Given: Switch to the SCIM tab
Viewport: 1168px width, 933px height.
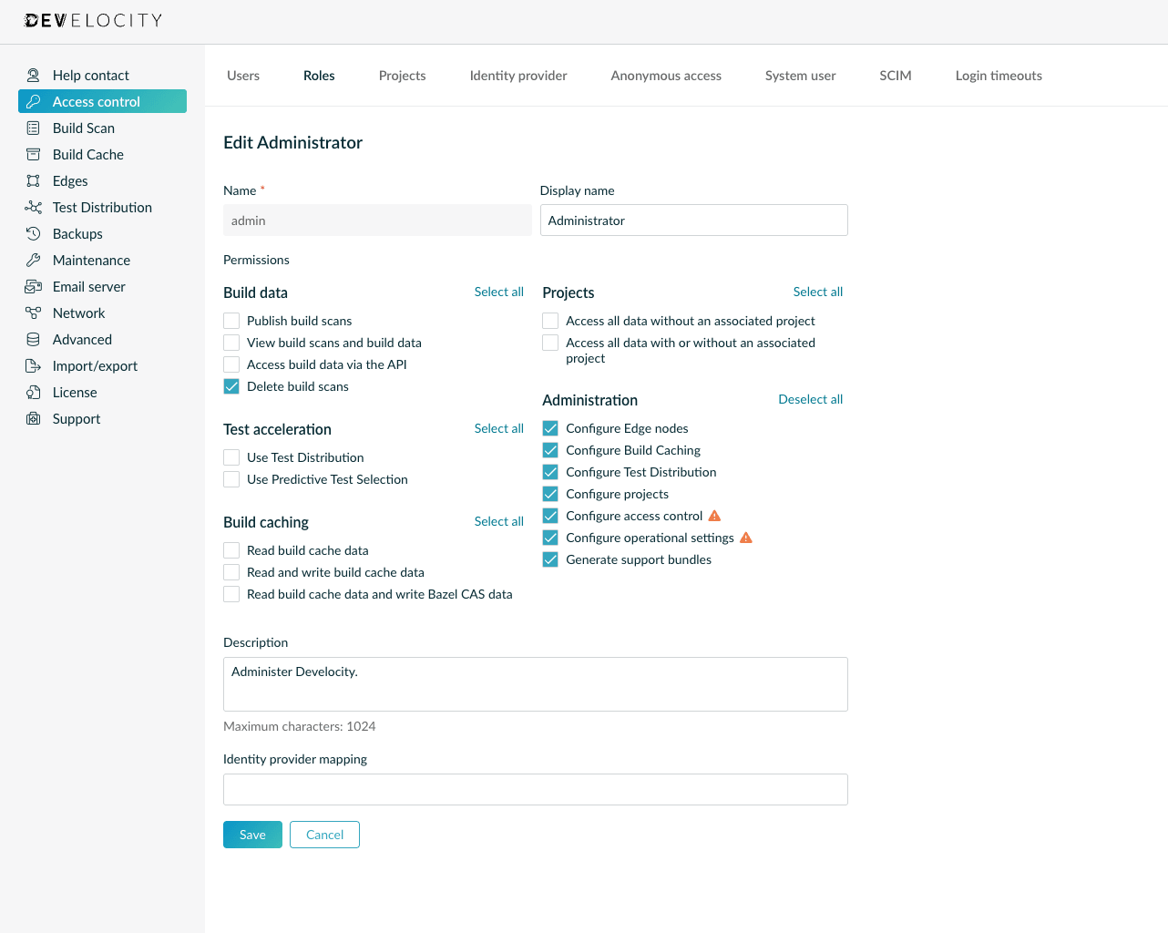Looking at the screenshot, I should (x=896, y=76).
